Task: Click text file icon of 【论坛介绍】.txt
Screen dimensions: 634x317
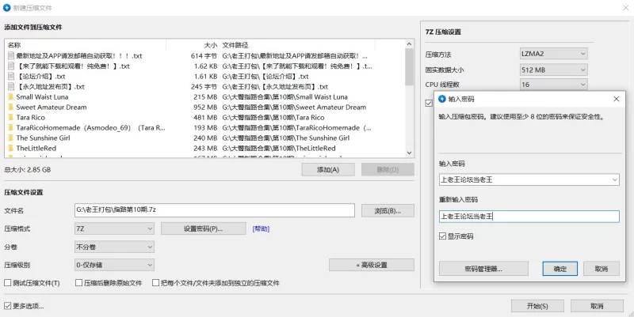Action: pyautogui.click(x=11, y=76)
